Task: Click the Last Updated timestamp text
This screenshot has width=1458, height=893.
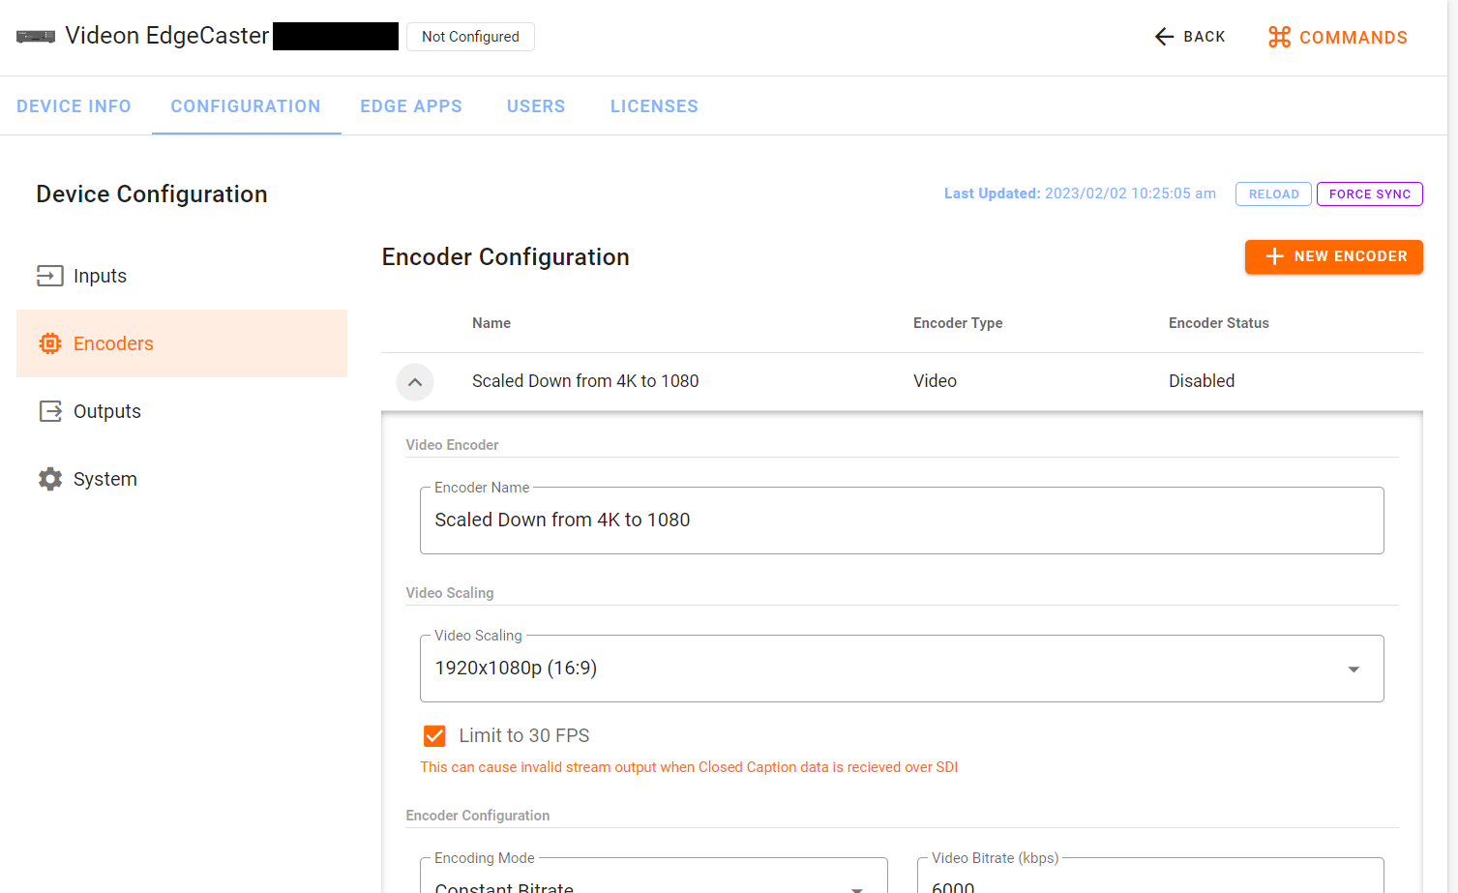Action: [1080, 193]
